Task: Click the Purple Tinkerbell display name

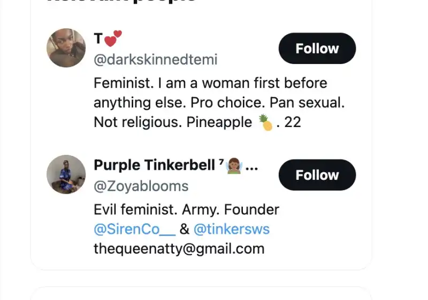Action: pos(154,165)
